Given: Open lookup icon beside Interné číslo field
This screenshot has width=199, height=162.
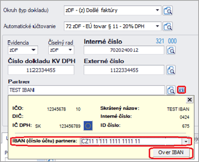Looking at the screenshot, I should click(171, 50).
